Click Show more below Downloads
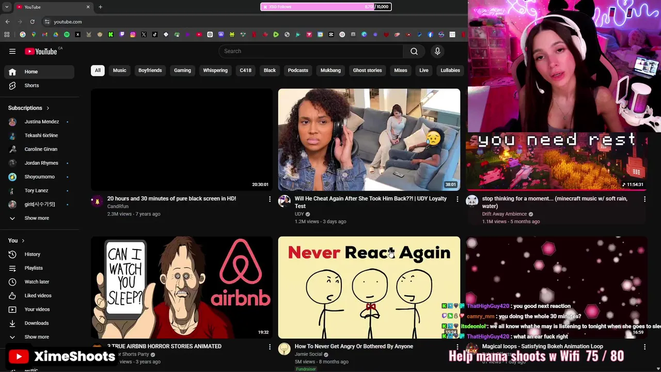 pyautogui.click(x=39, y=337)
